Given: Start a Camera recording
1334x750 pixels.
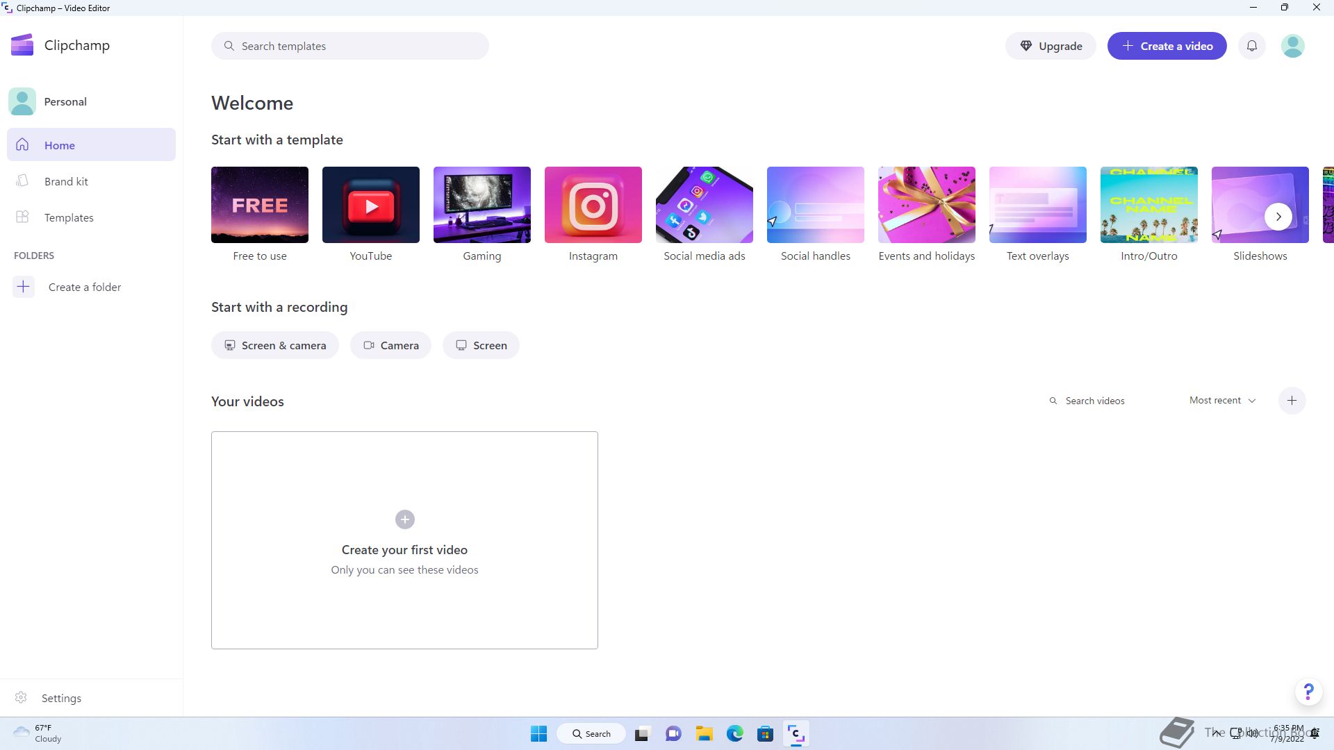Looking at the screenshot, I should [390, 345].
